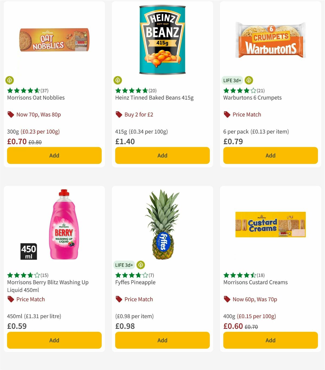Open the review count (7) for Fyffes Pineapple

[151, 275]
